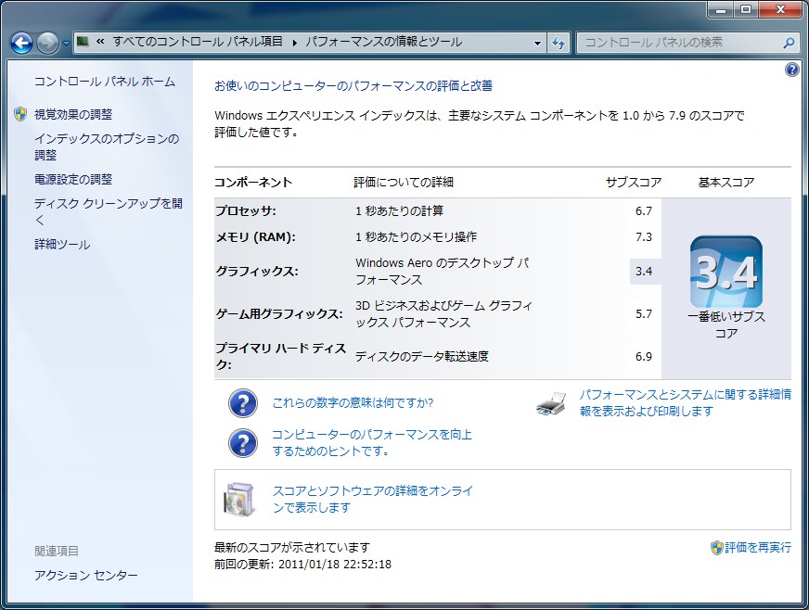809x610 pixels.
Task: Click the サブスコア column header
Action: [633, 182]
